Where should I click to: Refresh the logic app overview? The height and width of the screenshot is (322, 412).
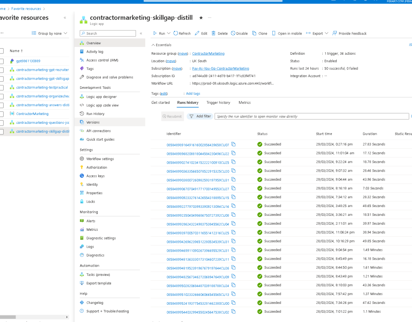182,33
